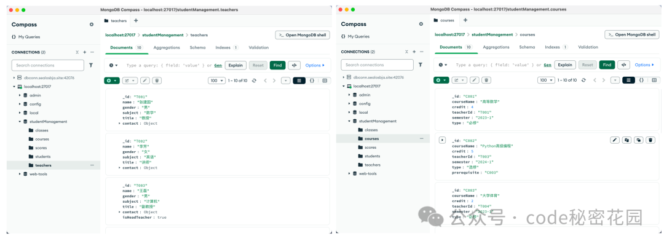The image size is (664, 244).
Task: Edit document C002 with pencil icon
Action: coord(614,140)
